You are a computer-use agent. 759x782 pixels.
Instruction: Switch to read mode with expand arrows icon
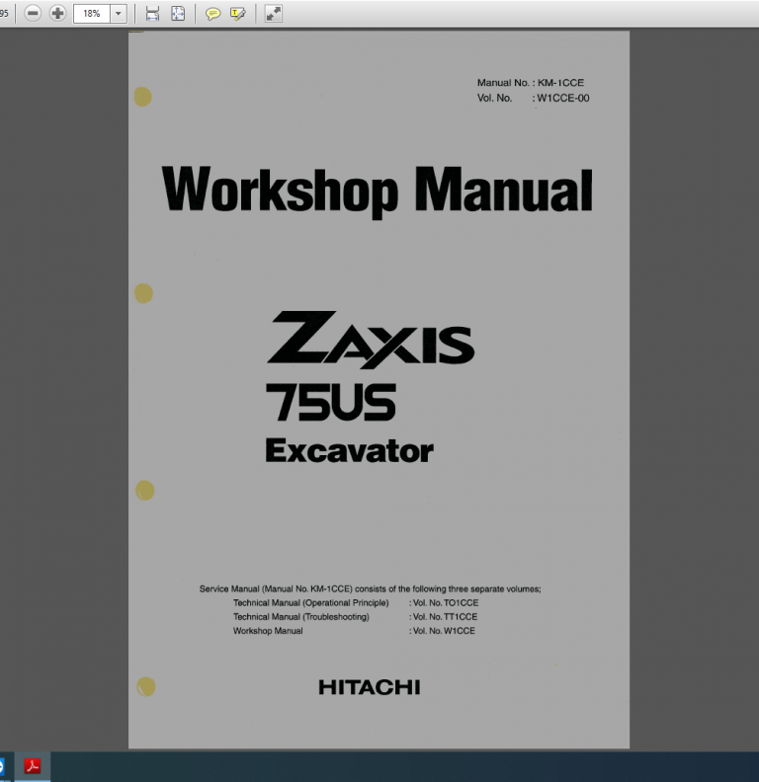(273, 14)
